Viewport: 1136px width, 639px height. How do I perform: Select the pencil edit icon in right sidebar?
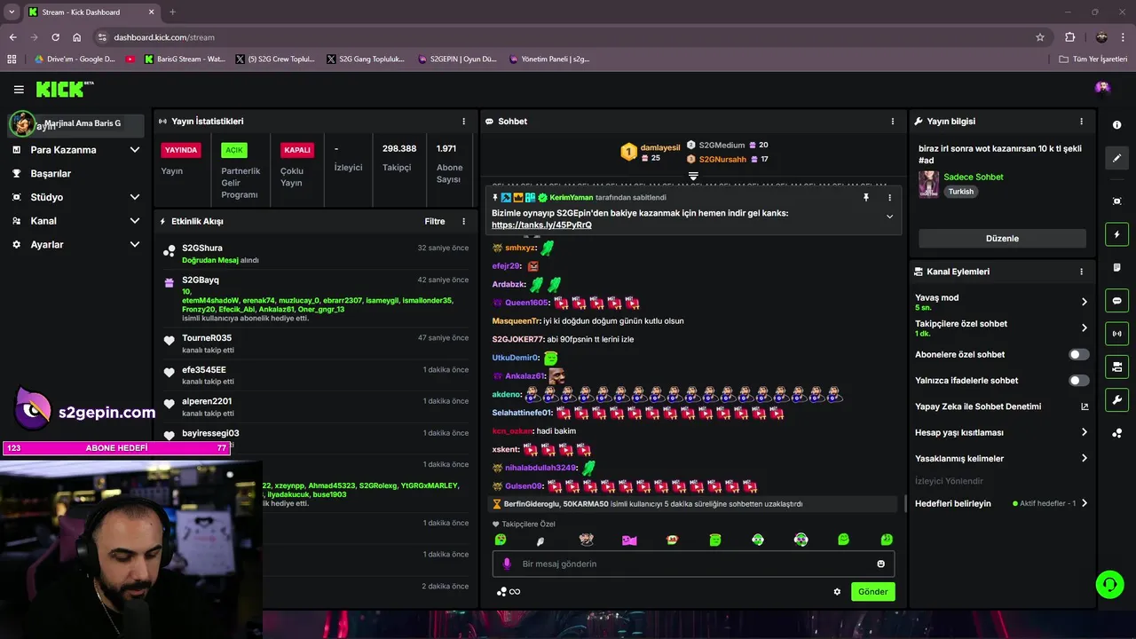pos(1117,158)
